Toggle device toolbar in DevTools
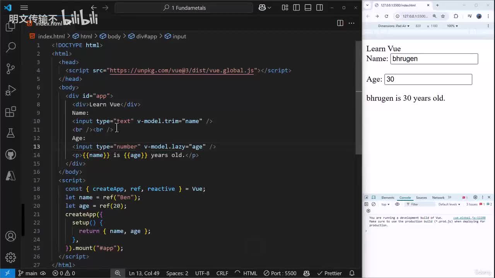495x278 pixels. (x=374, y=197)
